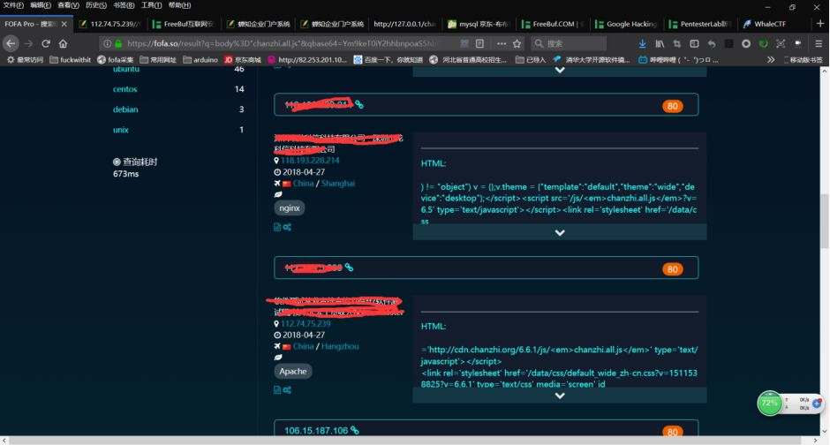Click chain link icon in first host header
This screenshot has width=830, height=445.
[358, 105]
